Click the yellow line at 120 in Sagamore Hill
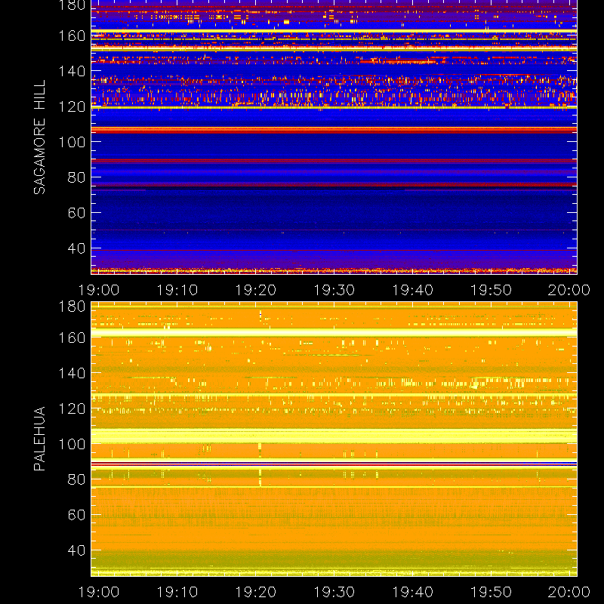This screenshot has width=604, height=604. pos(334,107)
